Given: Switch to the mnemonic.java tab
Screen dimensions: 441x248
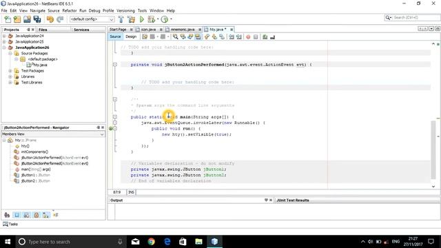Looking at the screenshot, I should pyautogui.click(x=183, y=29).
